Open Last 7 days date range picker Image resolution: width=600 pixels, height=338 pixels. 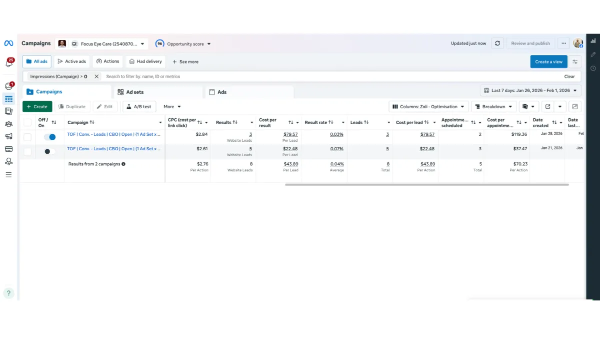point(530,91)
